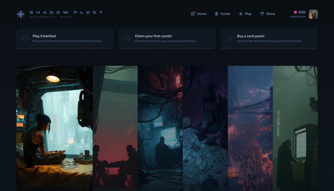Open the Home navigation item
This screenshot has height=191, width=334.
click(x=199, y=14)
